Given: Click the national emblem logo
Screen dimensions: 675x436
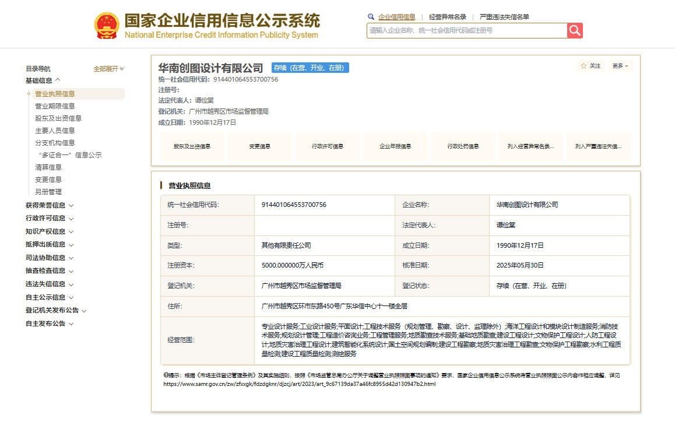Looking at the screenshot, I should 107,26.
